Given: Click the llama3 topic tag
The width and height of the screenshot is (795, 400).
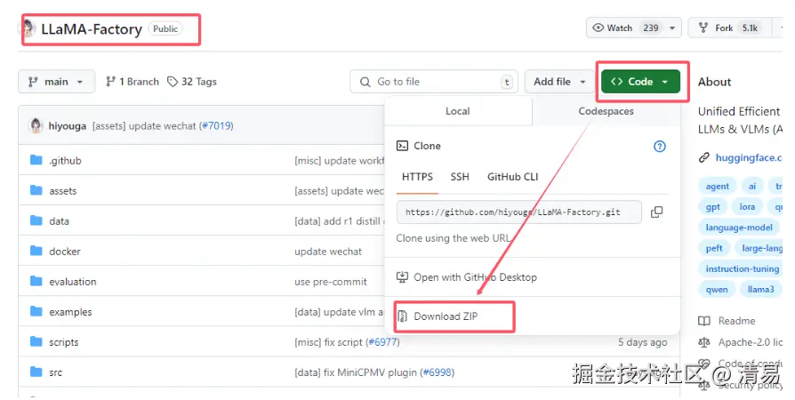Looking at the screenshot, I should coord(760,290).
